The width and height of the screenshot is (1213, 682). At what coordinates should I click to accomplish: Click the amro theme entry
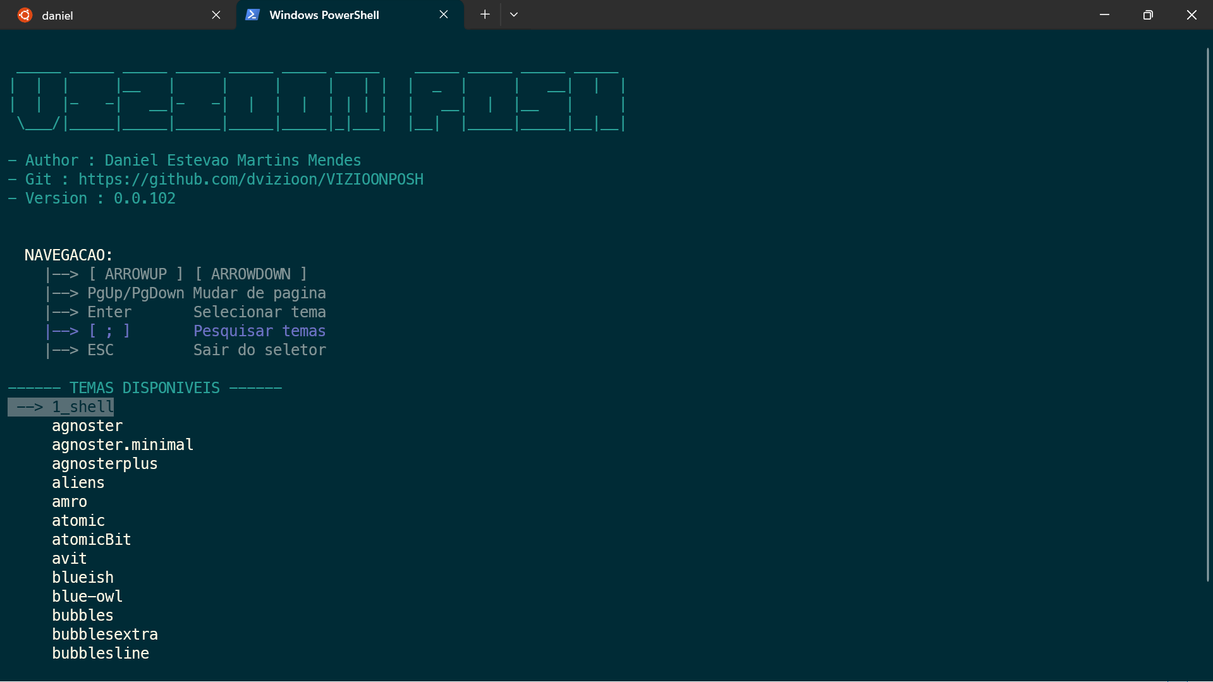pyautogui.click(x=70, y=502)
